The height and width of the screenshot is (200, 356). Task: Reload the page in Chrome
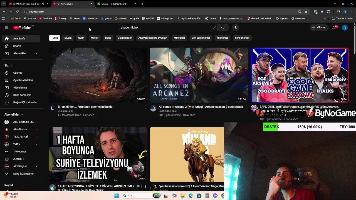tap(17, 12)
